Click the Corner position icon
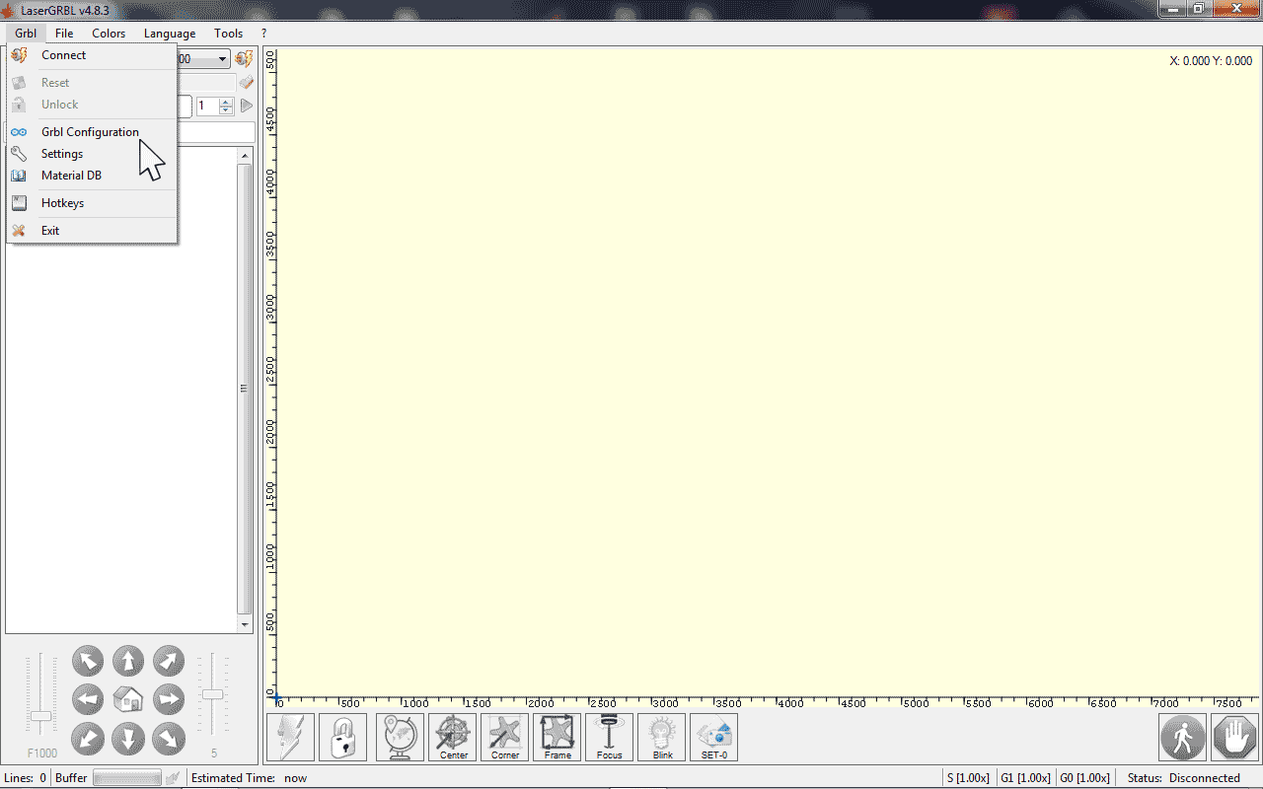 tap(504, 737)
